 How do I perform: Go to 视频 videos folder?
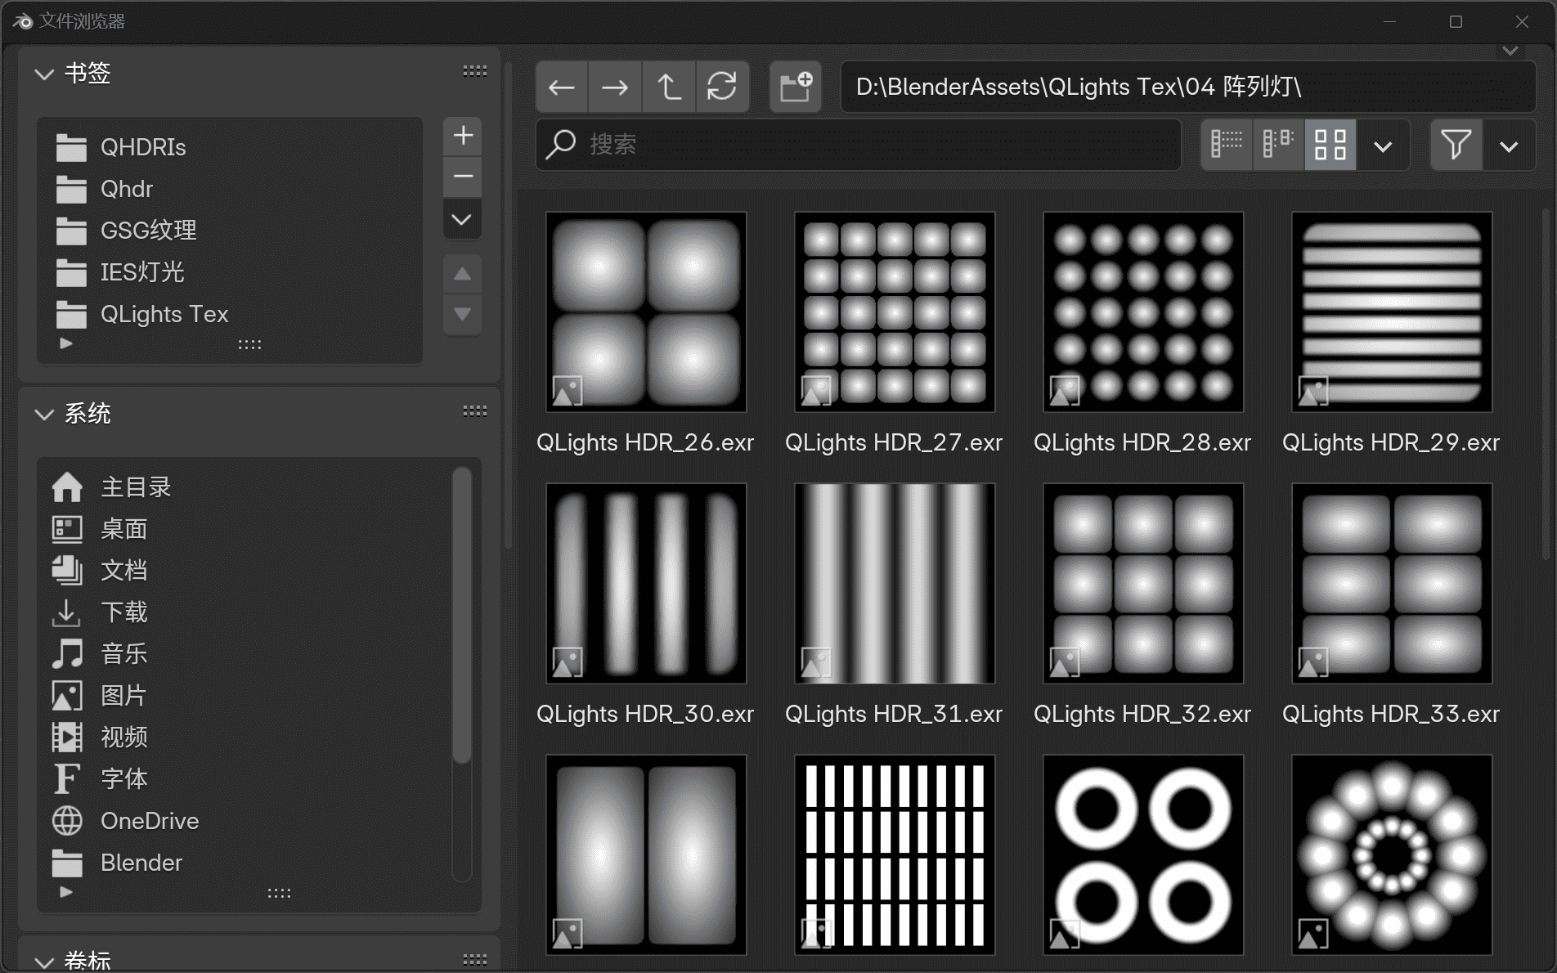coord(245,738)
